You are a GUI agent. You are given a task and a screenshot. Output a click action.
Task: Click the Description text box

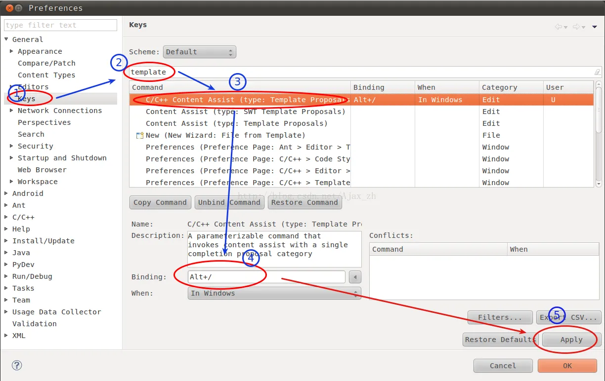coord(274,249)
